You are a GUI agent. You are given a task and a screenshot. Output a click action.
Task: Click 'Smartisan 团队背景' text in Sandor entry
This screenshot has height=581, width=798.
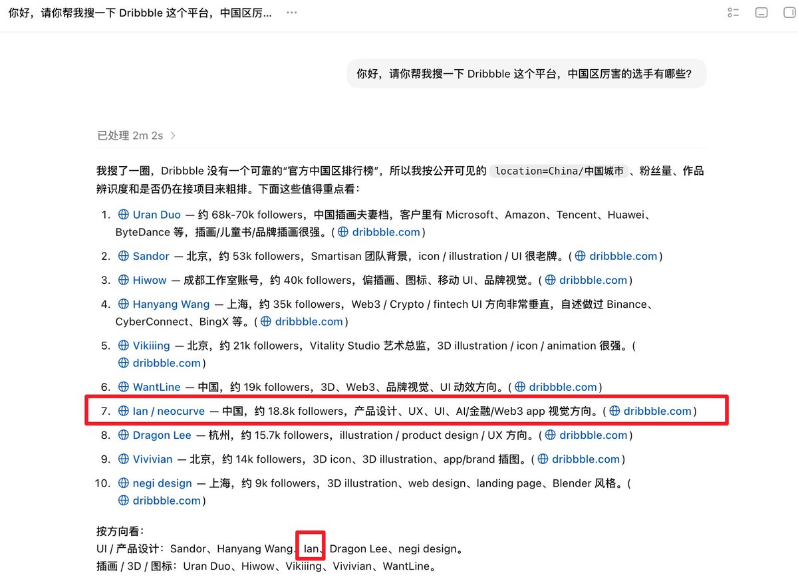[x=359, y=256]
